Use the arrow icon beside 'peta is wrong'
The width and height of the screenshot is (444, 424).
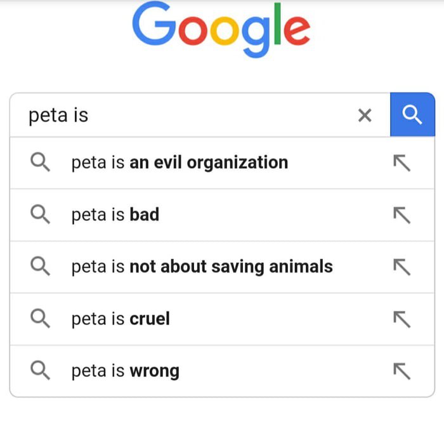(402, 371)
